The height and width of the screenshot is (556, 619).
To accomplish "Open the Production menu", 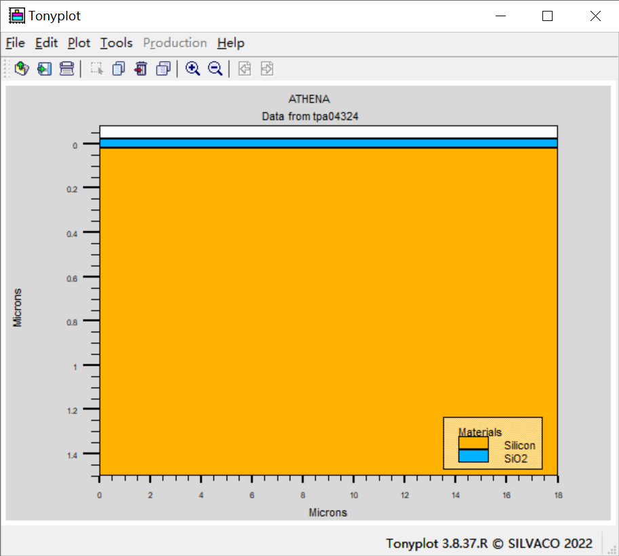I will [x=175, y=43].
